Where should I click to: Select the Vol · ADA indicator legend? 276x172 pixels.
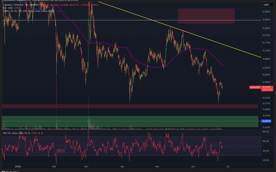(8, 8)
